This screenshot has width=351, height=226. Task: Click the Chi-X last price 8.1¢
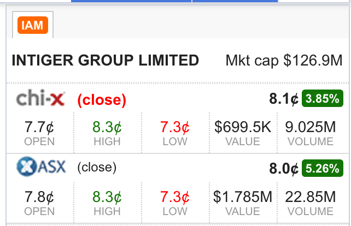click(x=284, y=99)
